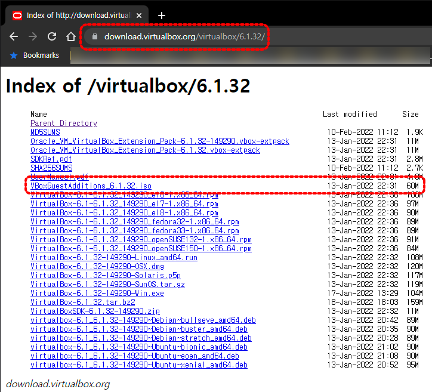The width and height of the screenshot is (432, 392).
Task: Click the Bookmarks star icon
Action: pos(14,55)
